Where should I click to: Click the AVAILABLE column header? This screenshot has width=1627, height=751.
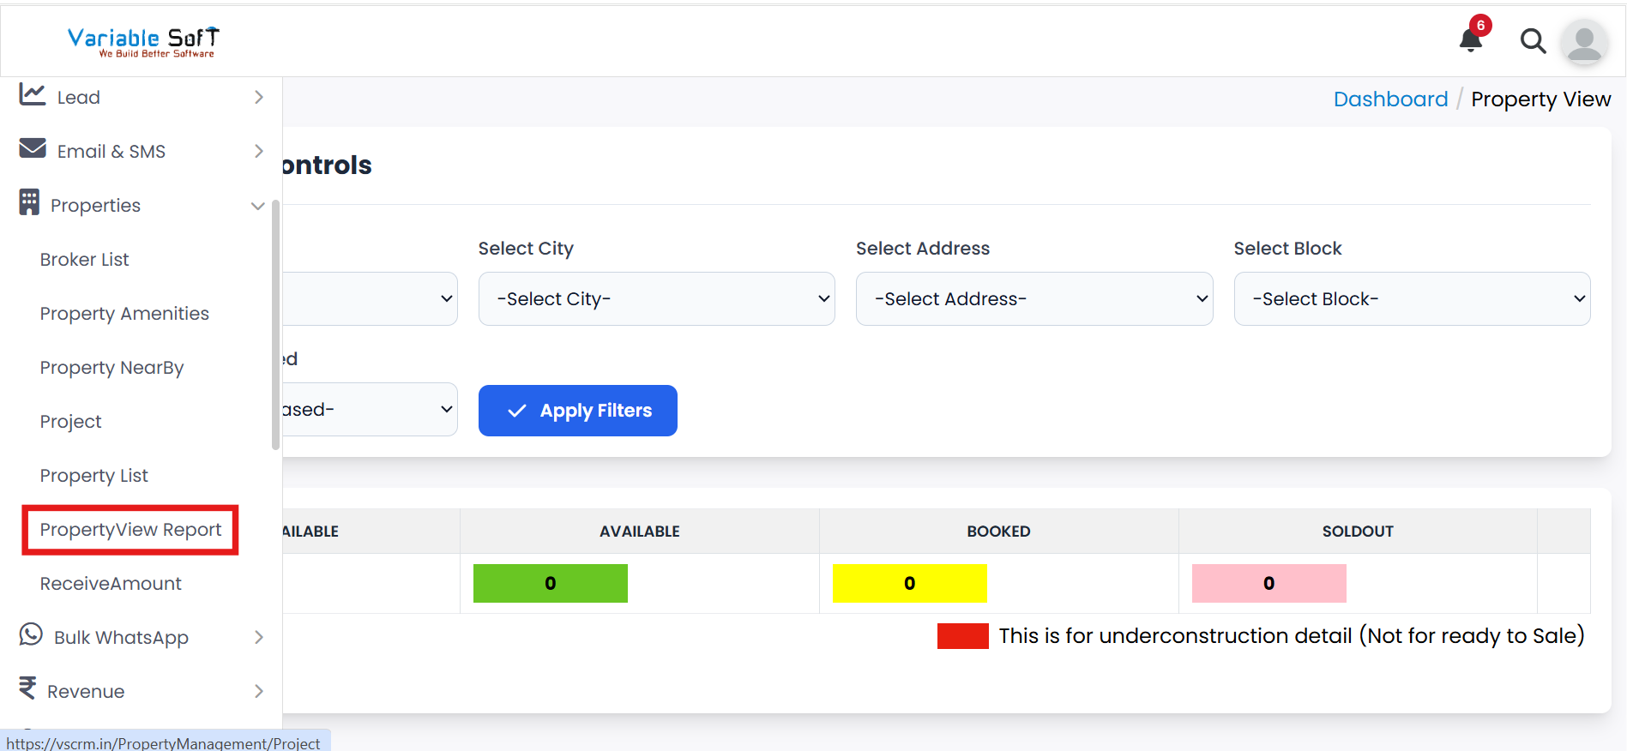pos(640,532)
